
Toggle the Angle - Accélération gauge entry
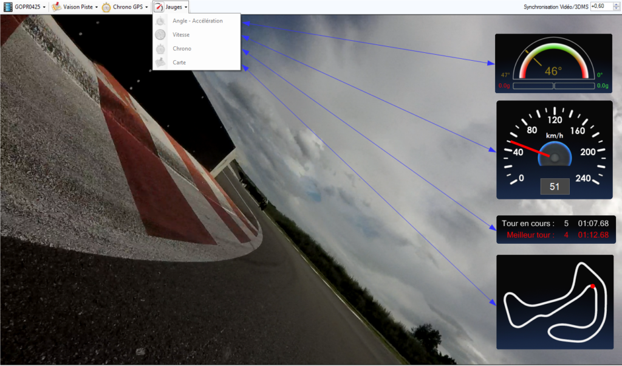click(197, 21)
